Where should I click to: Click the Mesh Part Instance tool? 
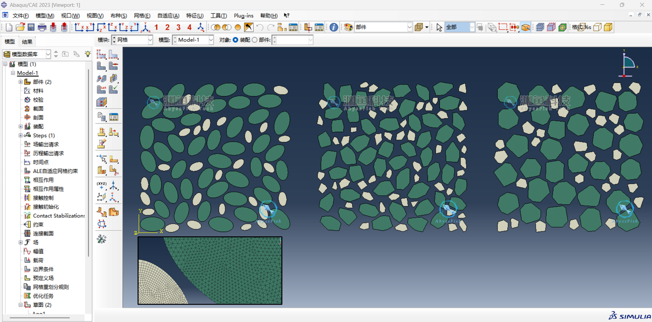coord(101,66)
